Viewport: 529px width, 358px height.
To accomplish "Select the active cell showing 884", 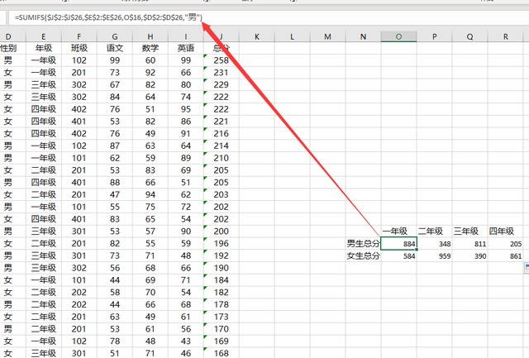I will (x=398, y=244).
